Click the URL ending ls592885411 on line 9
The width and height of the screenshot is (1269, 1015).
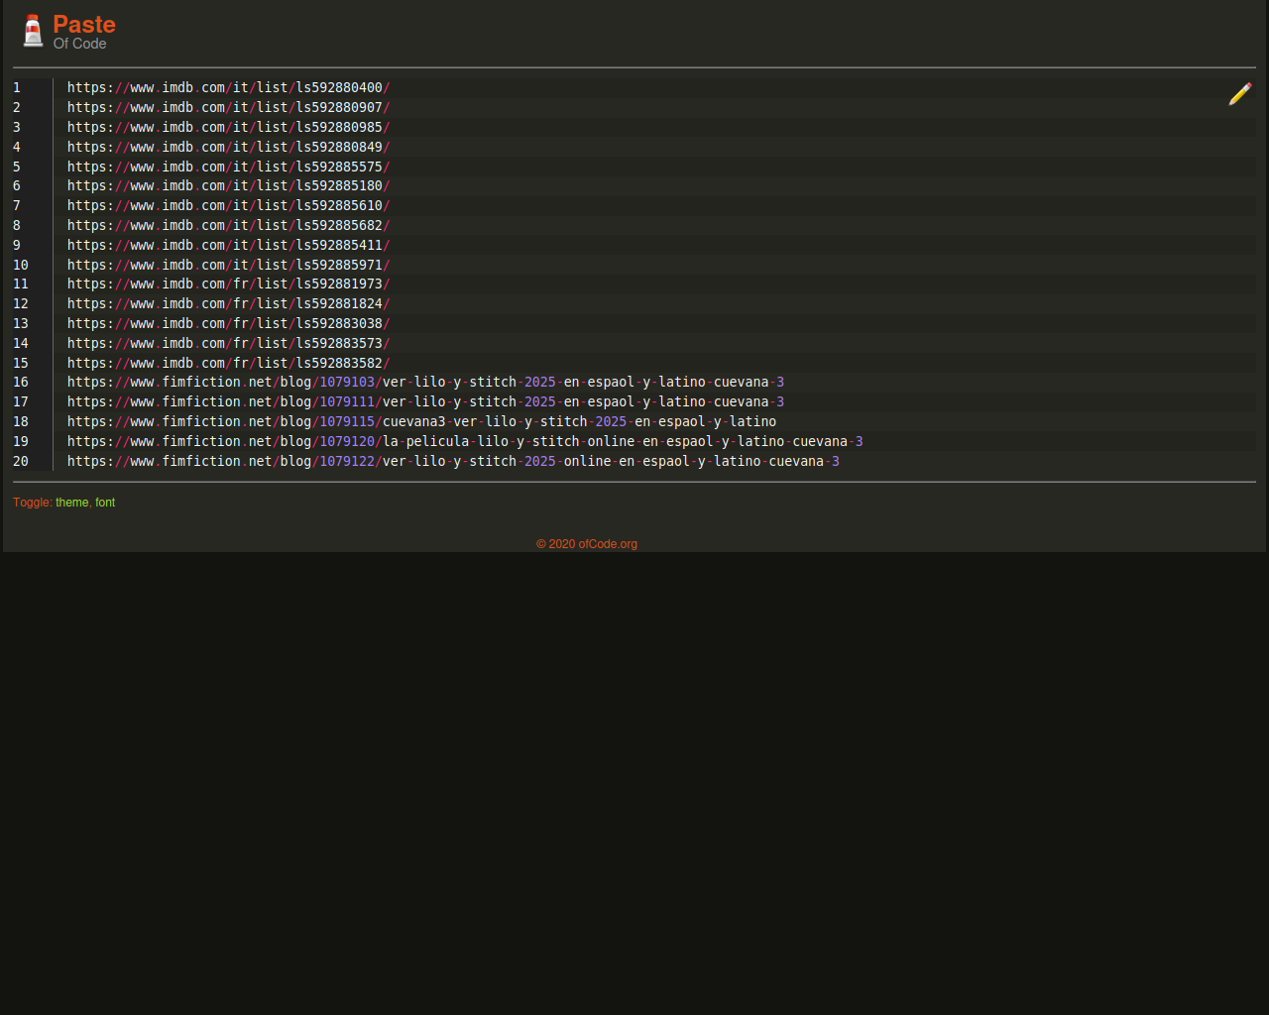[x=229, y=245]
